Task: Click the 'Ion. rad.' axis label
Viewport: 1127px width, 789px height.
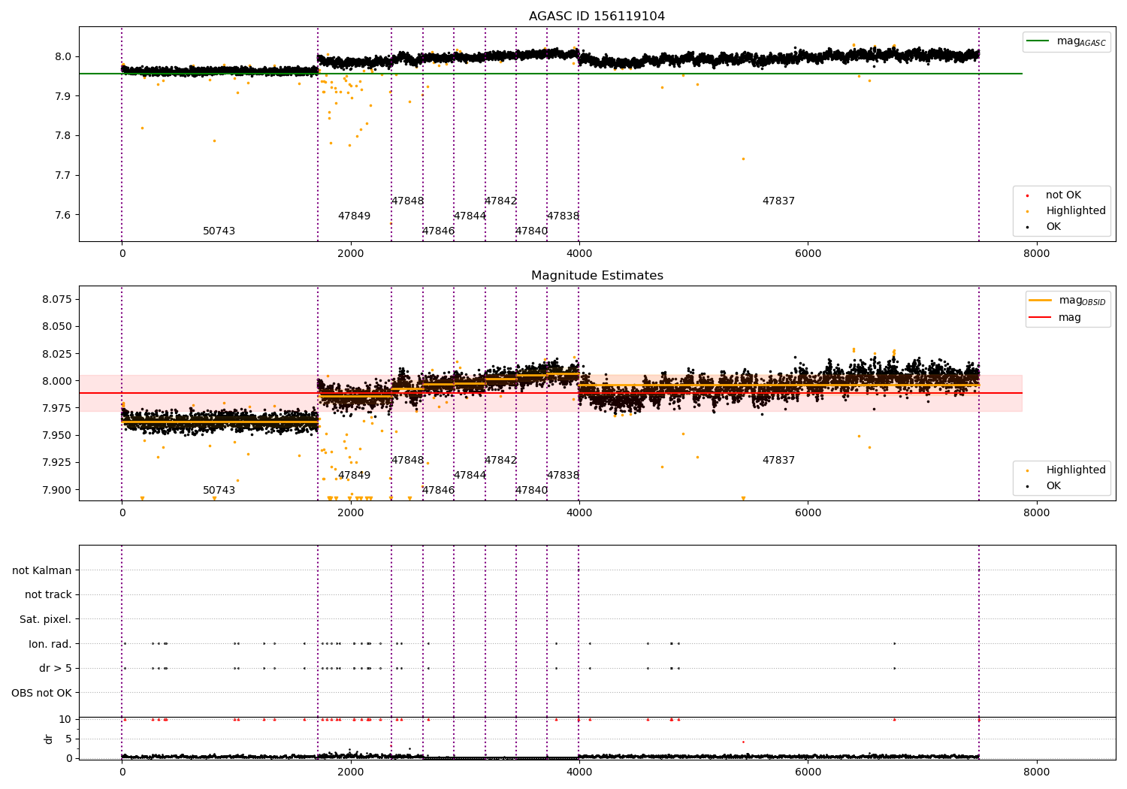Action: [x=50, y=644]
